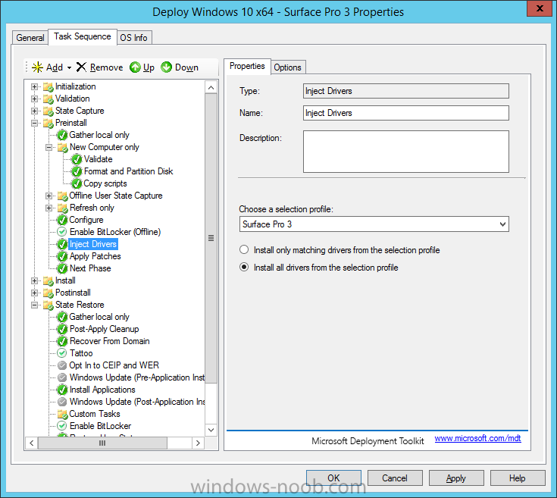Viewport: 557px width, 498px height.
Task: Expand the State Capture group
Action: coord(34,111)
